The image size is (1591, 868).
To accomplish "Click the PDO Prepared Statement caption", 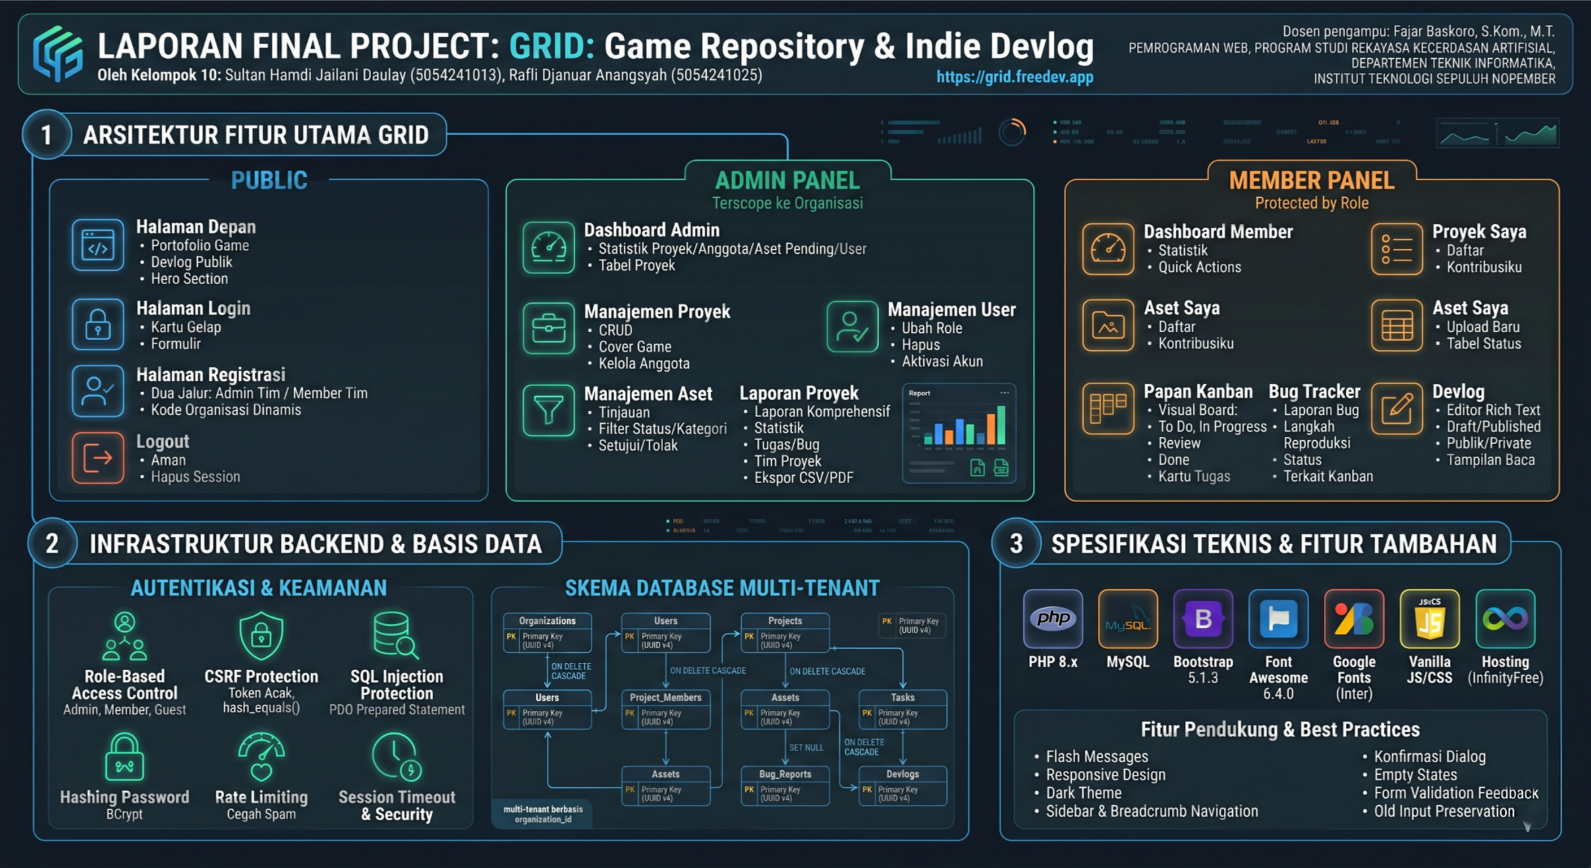I will point(397,709).
